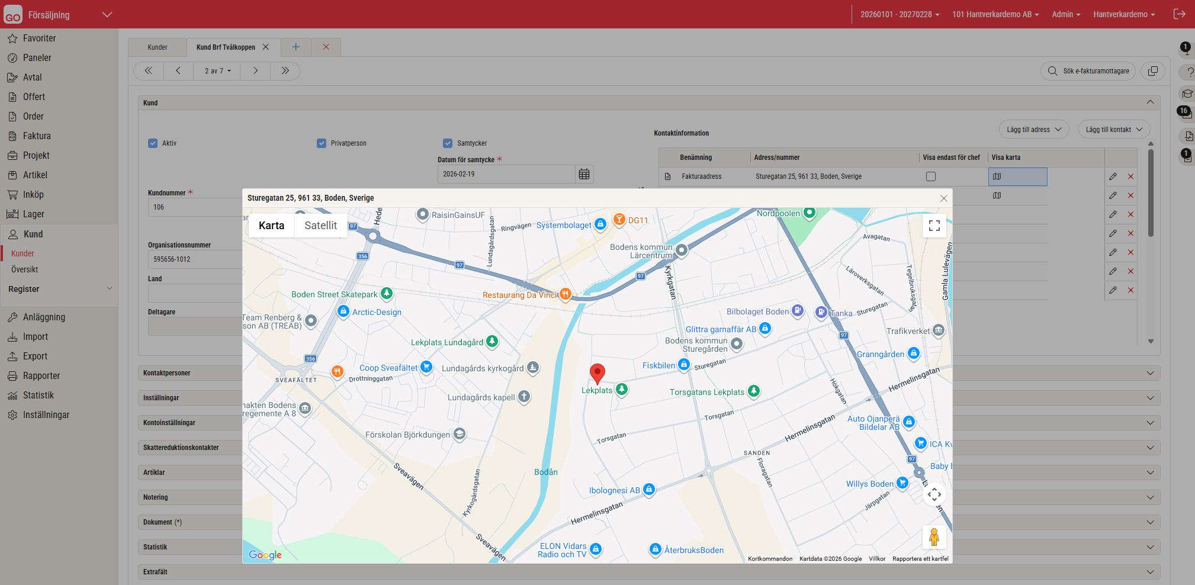The width and height of the screenshot is (1195, 585).
Task: Open the Faktura invoice icon
Action: click(12, 136)
